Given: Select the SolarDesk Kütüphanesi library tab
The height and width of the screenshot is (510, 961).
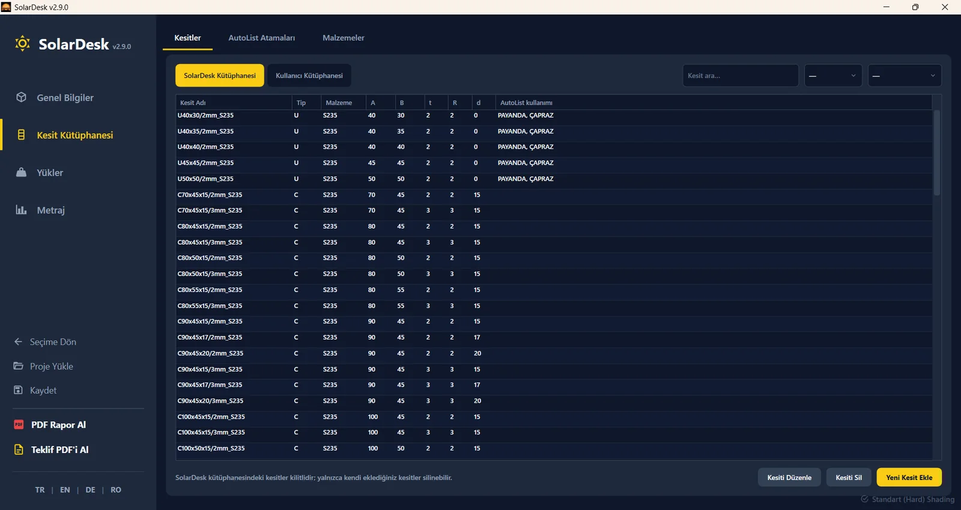Looking at the screenshot, I should pos(220,76).
